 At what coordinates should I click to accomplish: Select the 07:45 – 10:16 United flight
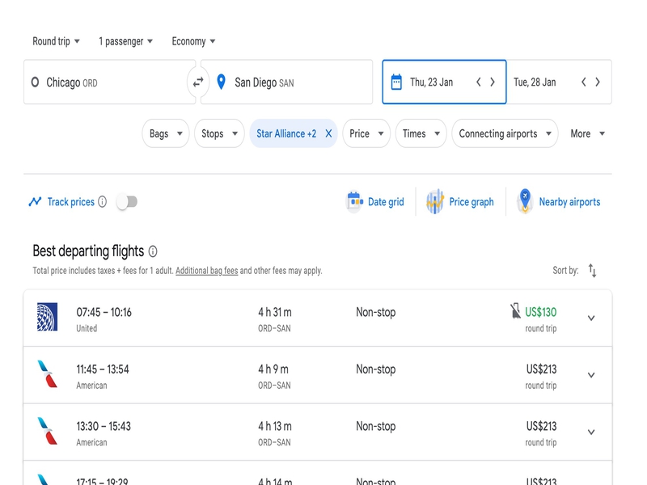(318, 318)
